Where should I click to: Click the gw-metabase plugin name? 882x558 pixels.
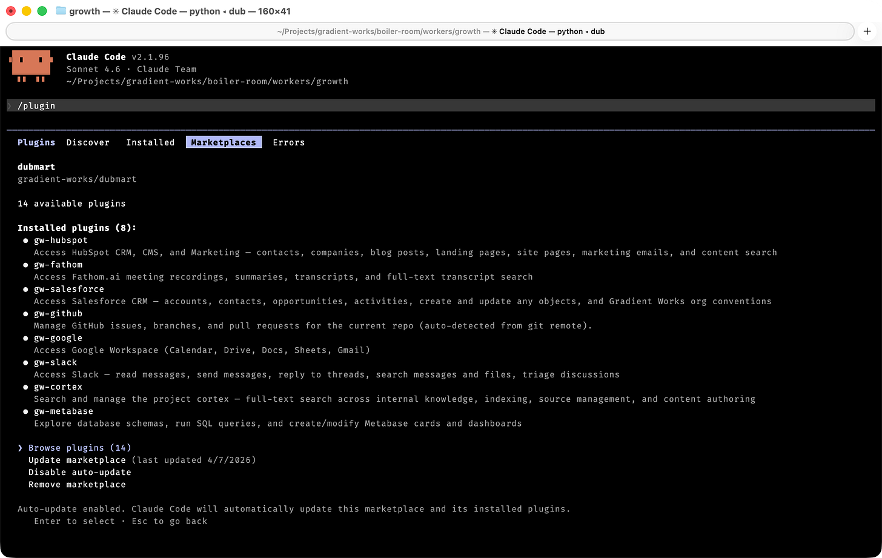tap(64, 411)
